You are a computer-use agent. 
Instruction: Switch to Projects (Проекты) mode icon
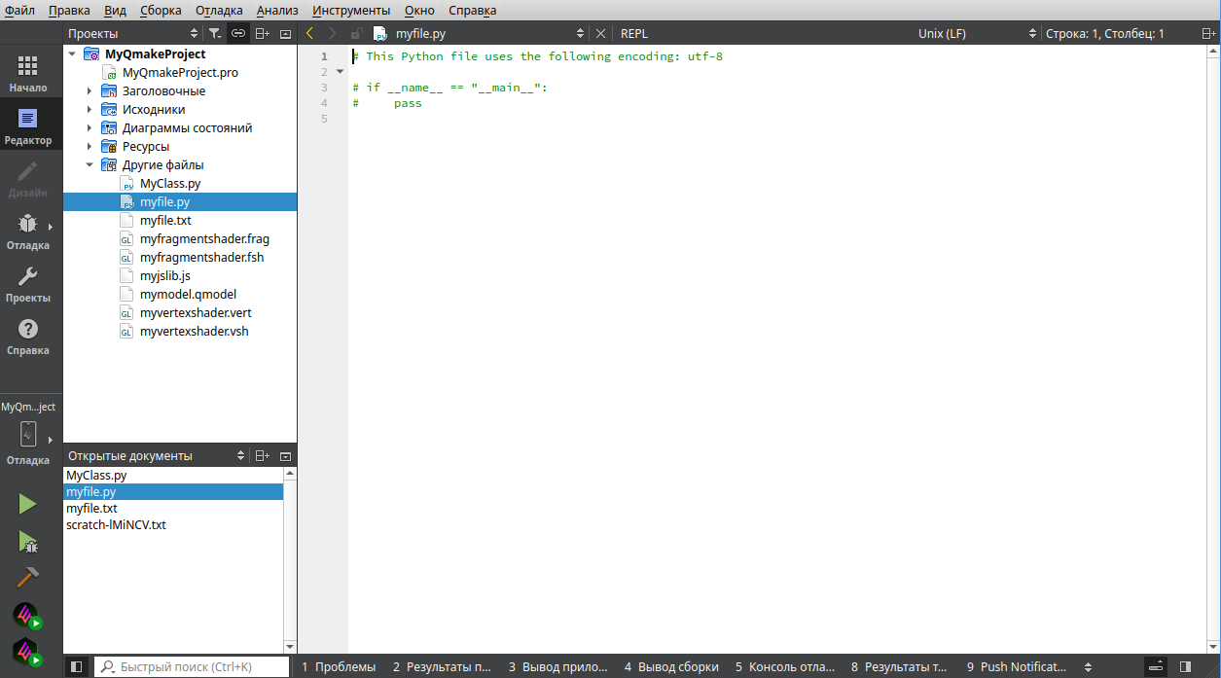tap(28, 284)
